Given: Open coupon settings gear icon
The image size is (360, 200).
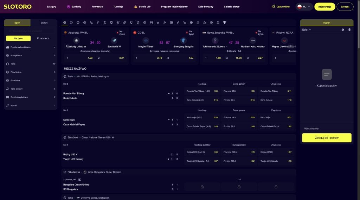Looking at the screenshot, I should pos(343,30).
